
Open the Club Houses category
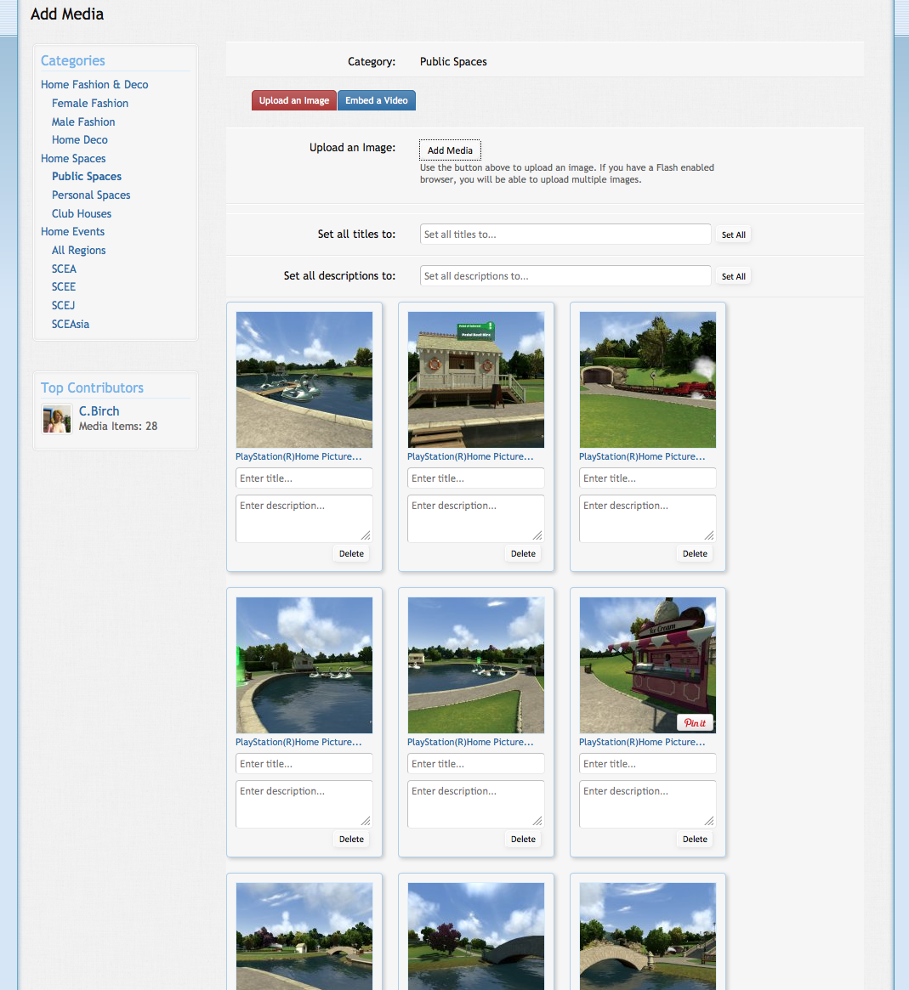coord(82,213)
